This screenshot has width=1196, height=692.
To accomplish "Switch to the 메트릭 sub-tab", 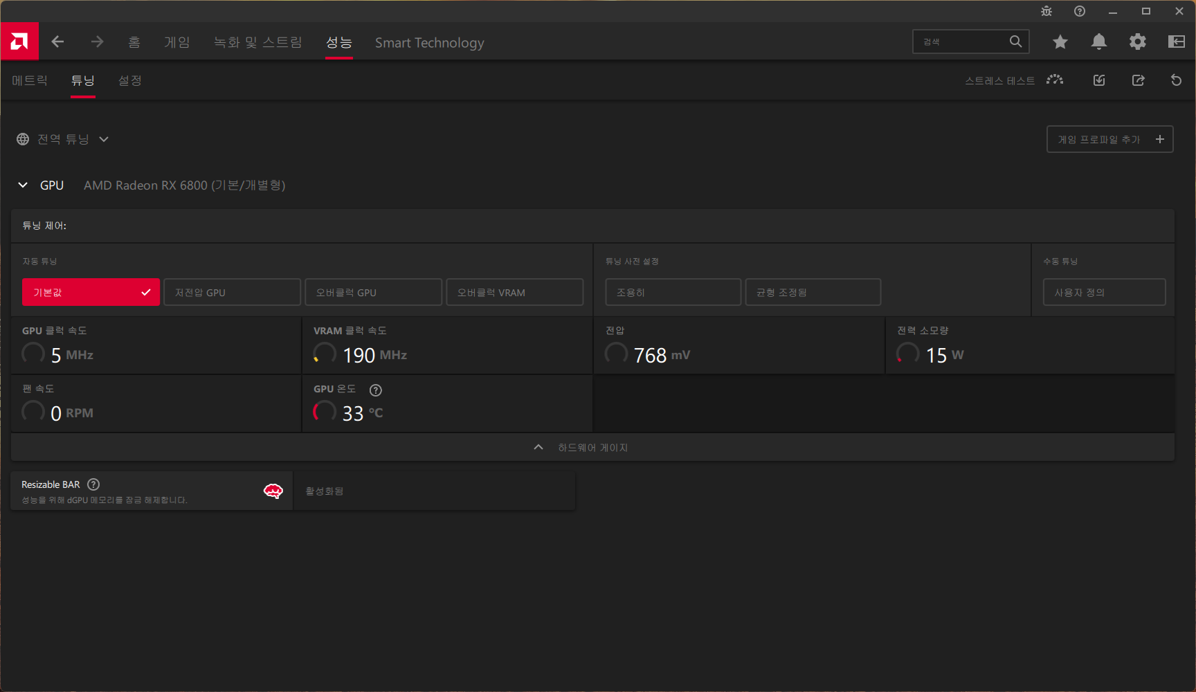I will point(30,80).
